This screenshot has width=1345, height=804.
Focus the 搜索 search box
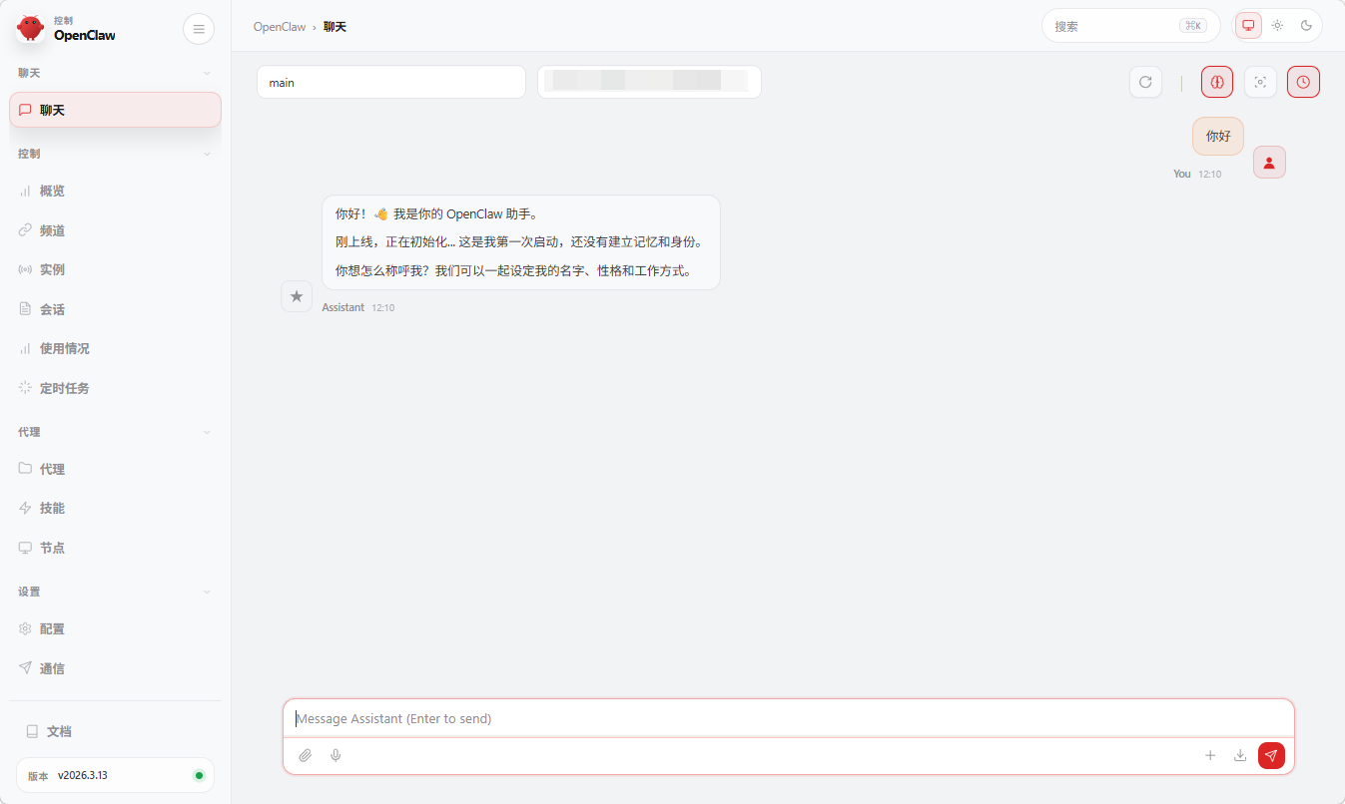1130,26
